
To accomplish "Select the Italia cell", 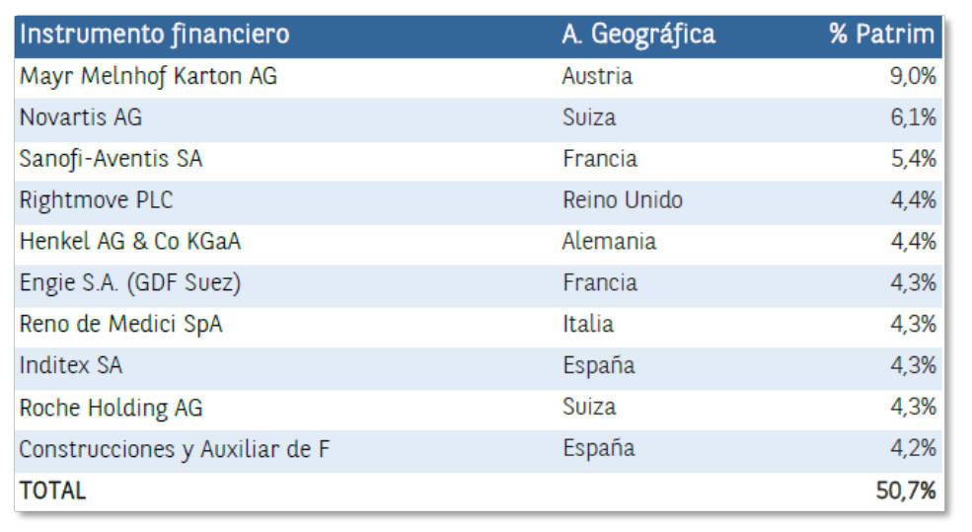I will [588, 325].
